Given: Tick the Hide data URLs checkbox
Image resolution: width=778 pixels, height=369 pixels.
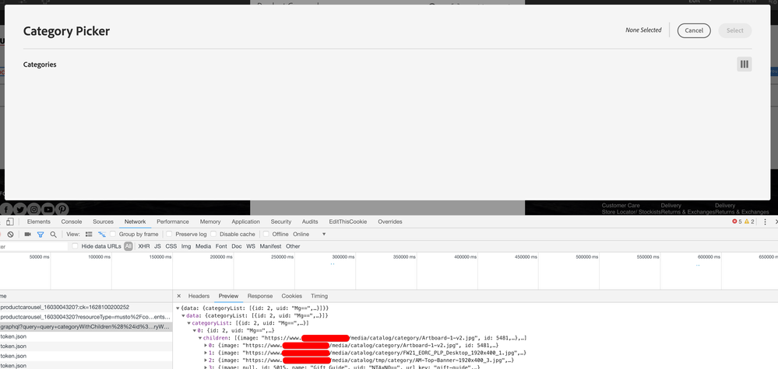Looking at the screenshot, I should click(76, 246).
